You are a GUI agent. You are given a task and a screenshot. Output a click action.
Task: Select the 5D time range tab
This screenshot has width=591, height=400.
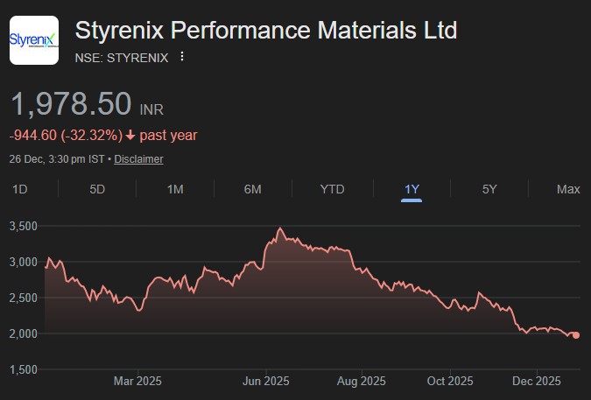[97, 189]
